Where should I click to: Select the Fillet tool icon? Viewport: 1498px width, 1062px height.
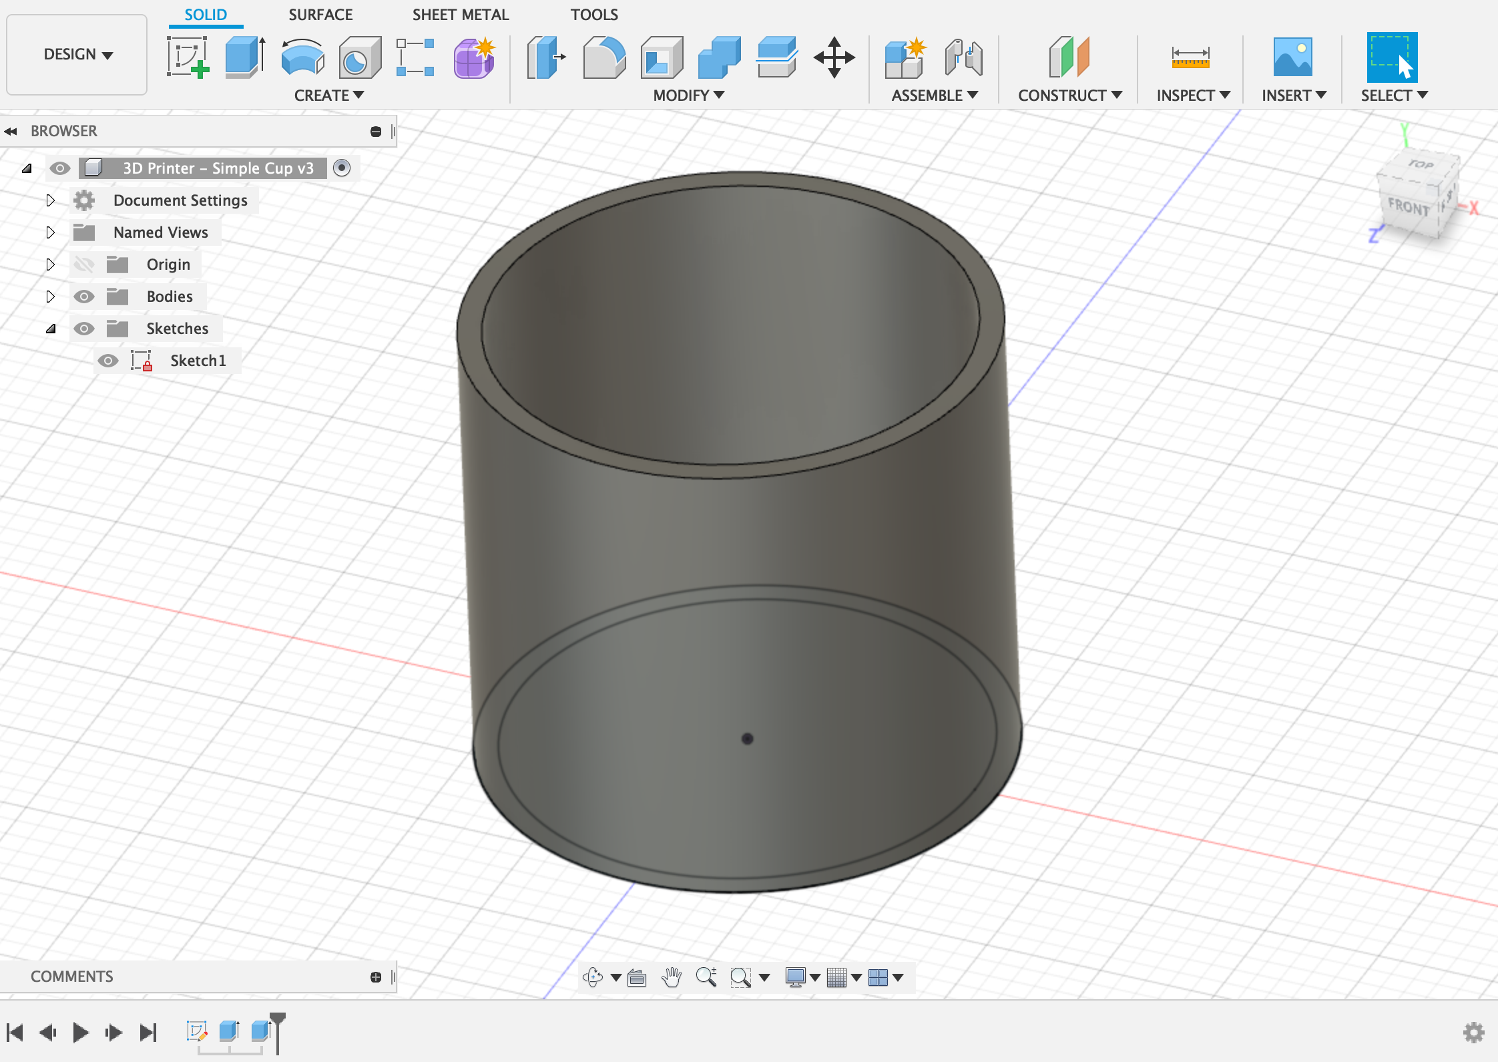(604, 57)
